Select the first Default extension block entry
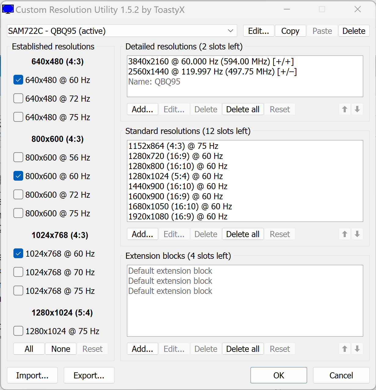Viewport: 376px width, 390px height. tap(170, 271)
